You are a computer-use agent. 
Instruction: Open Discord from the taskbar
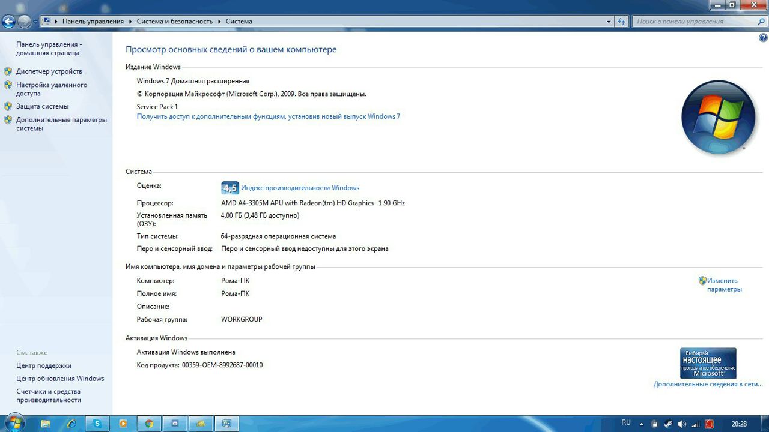pos(175,424)
